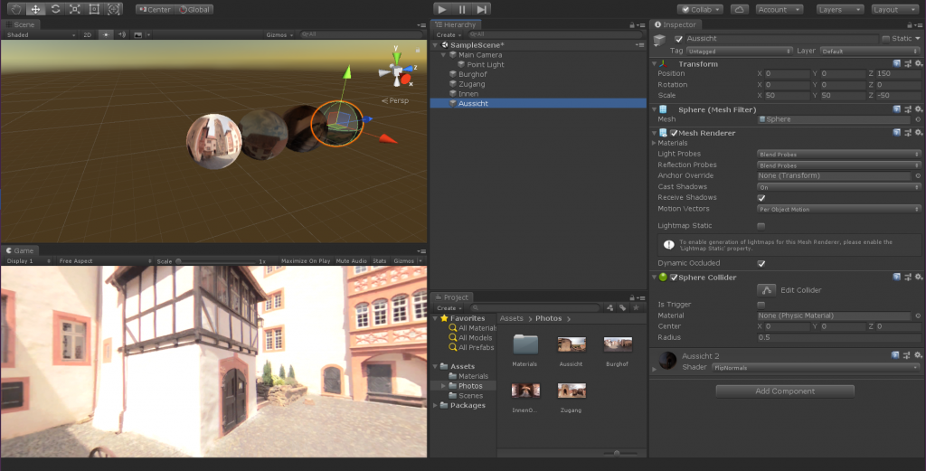Select the Burghof photo thumbnail
This screenshot has width=926, height=471.
pos(618,344)
